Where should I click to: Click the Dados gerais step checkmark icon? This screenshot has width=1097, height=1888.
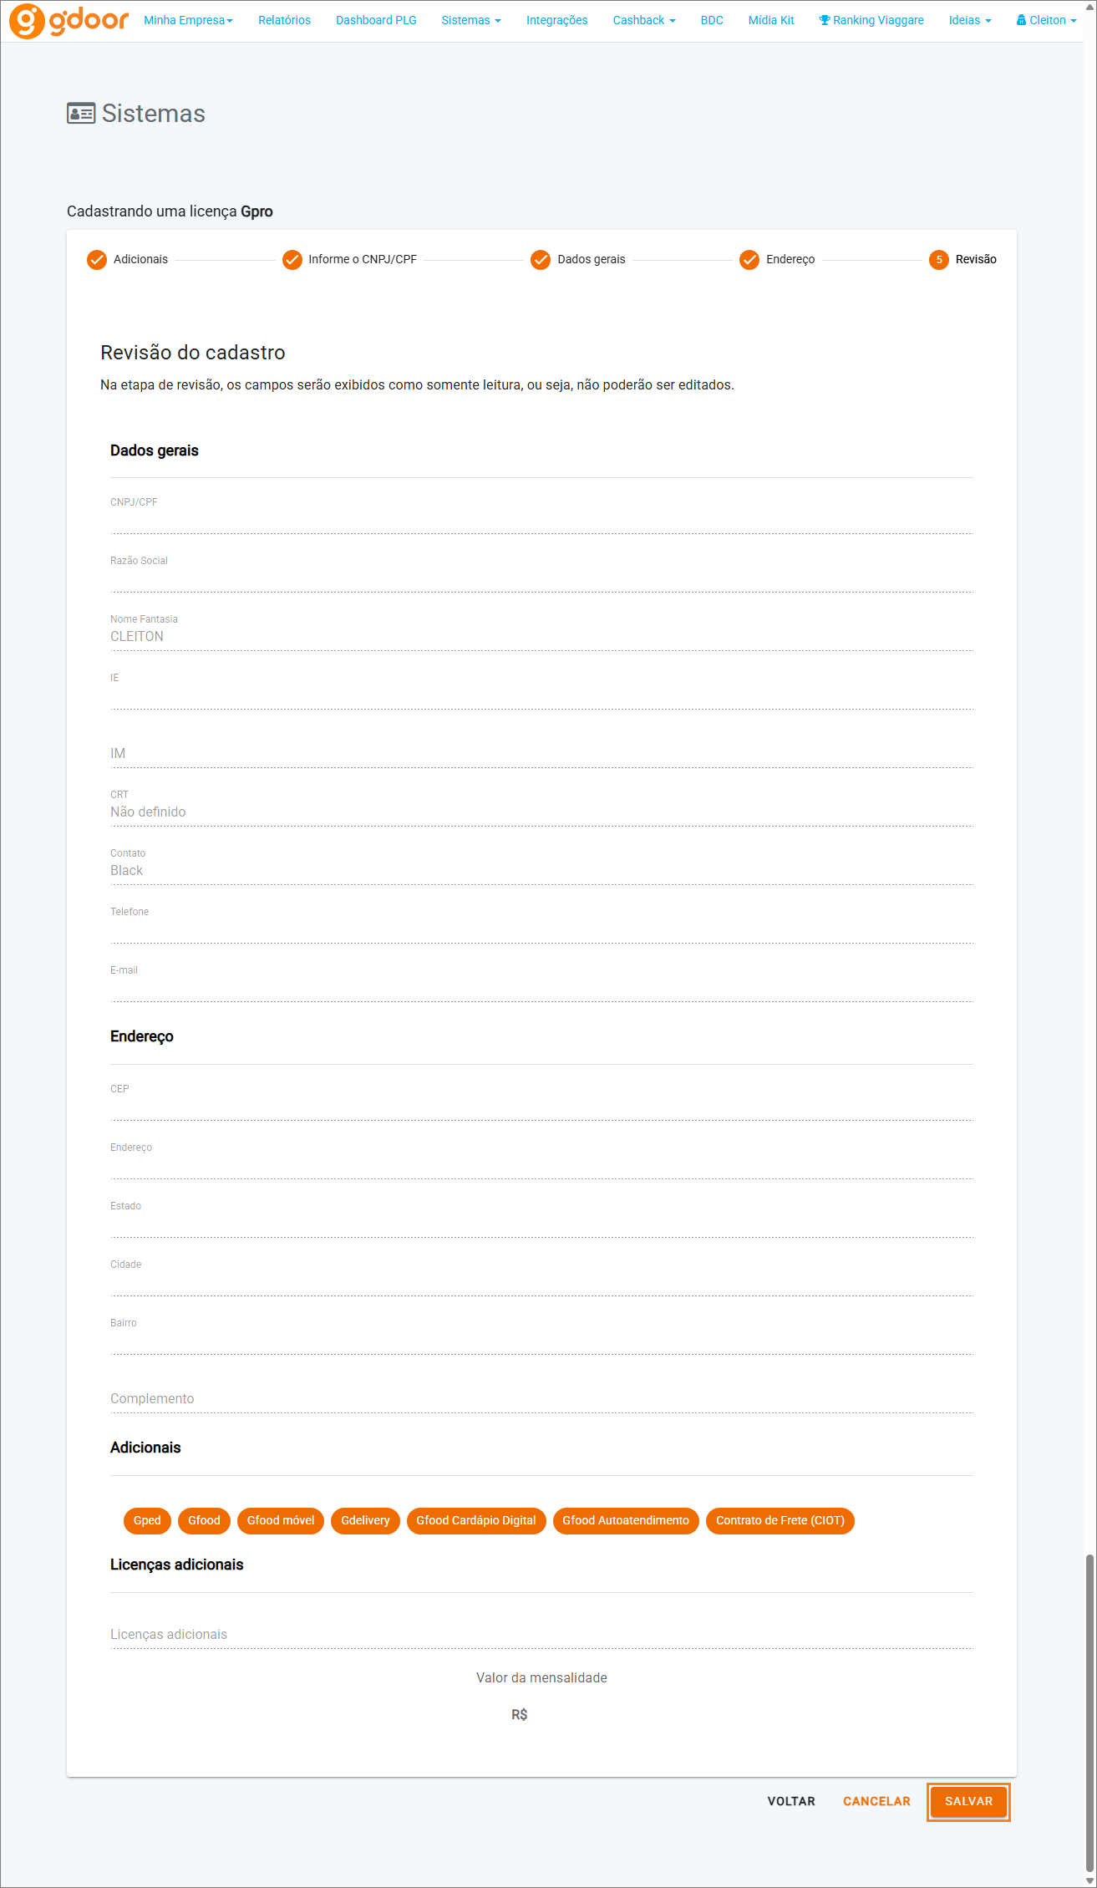(x=541, y=260)
